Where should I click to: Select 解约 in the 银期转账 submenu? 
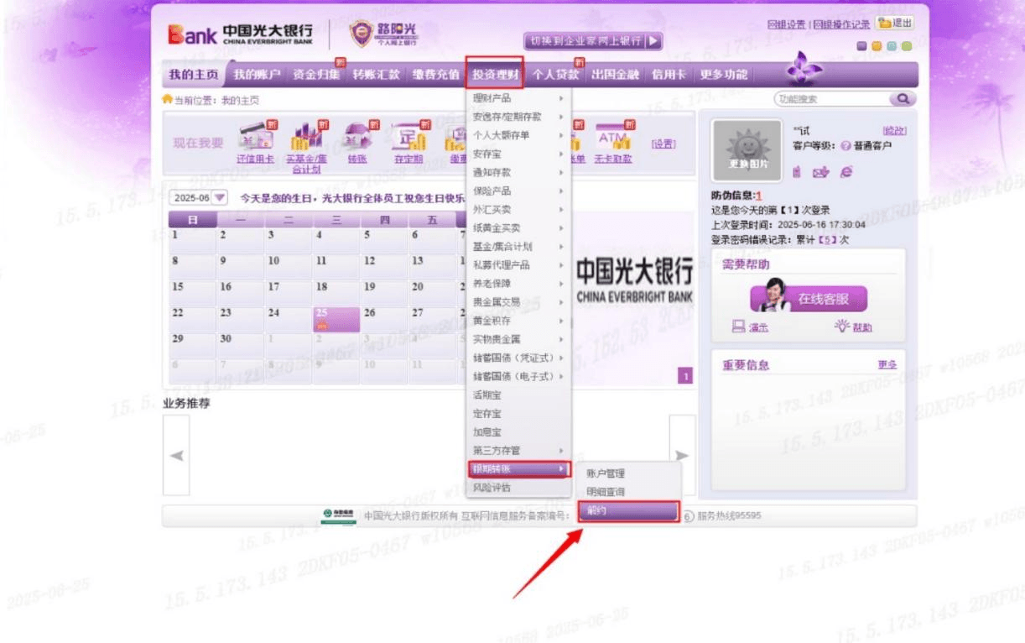tap(627, 511)
